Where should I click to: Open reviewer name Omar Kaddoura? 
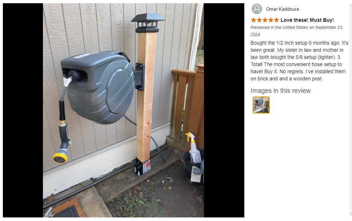pos(282,9)
